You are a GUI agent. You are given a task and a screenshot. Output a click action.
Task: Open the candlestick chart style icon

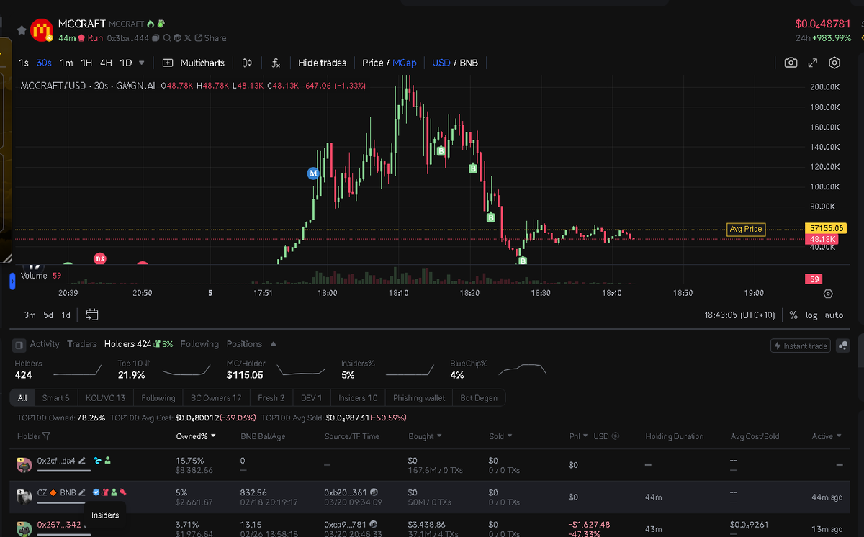pos(247,63)
